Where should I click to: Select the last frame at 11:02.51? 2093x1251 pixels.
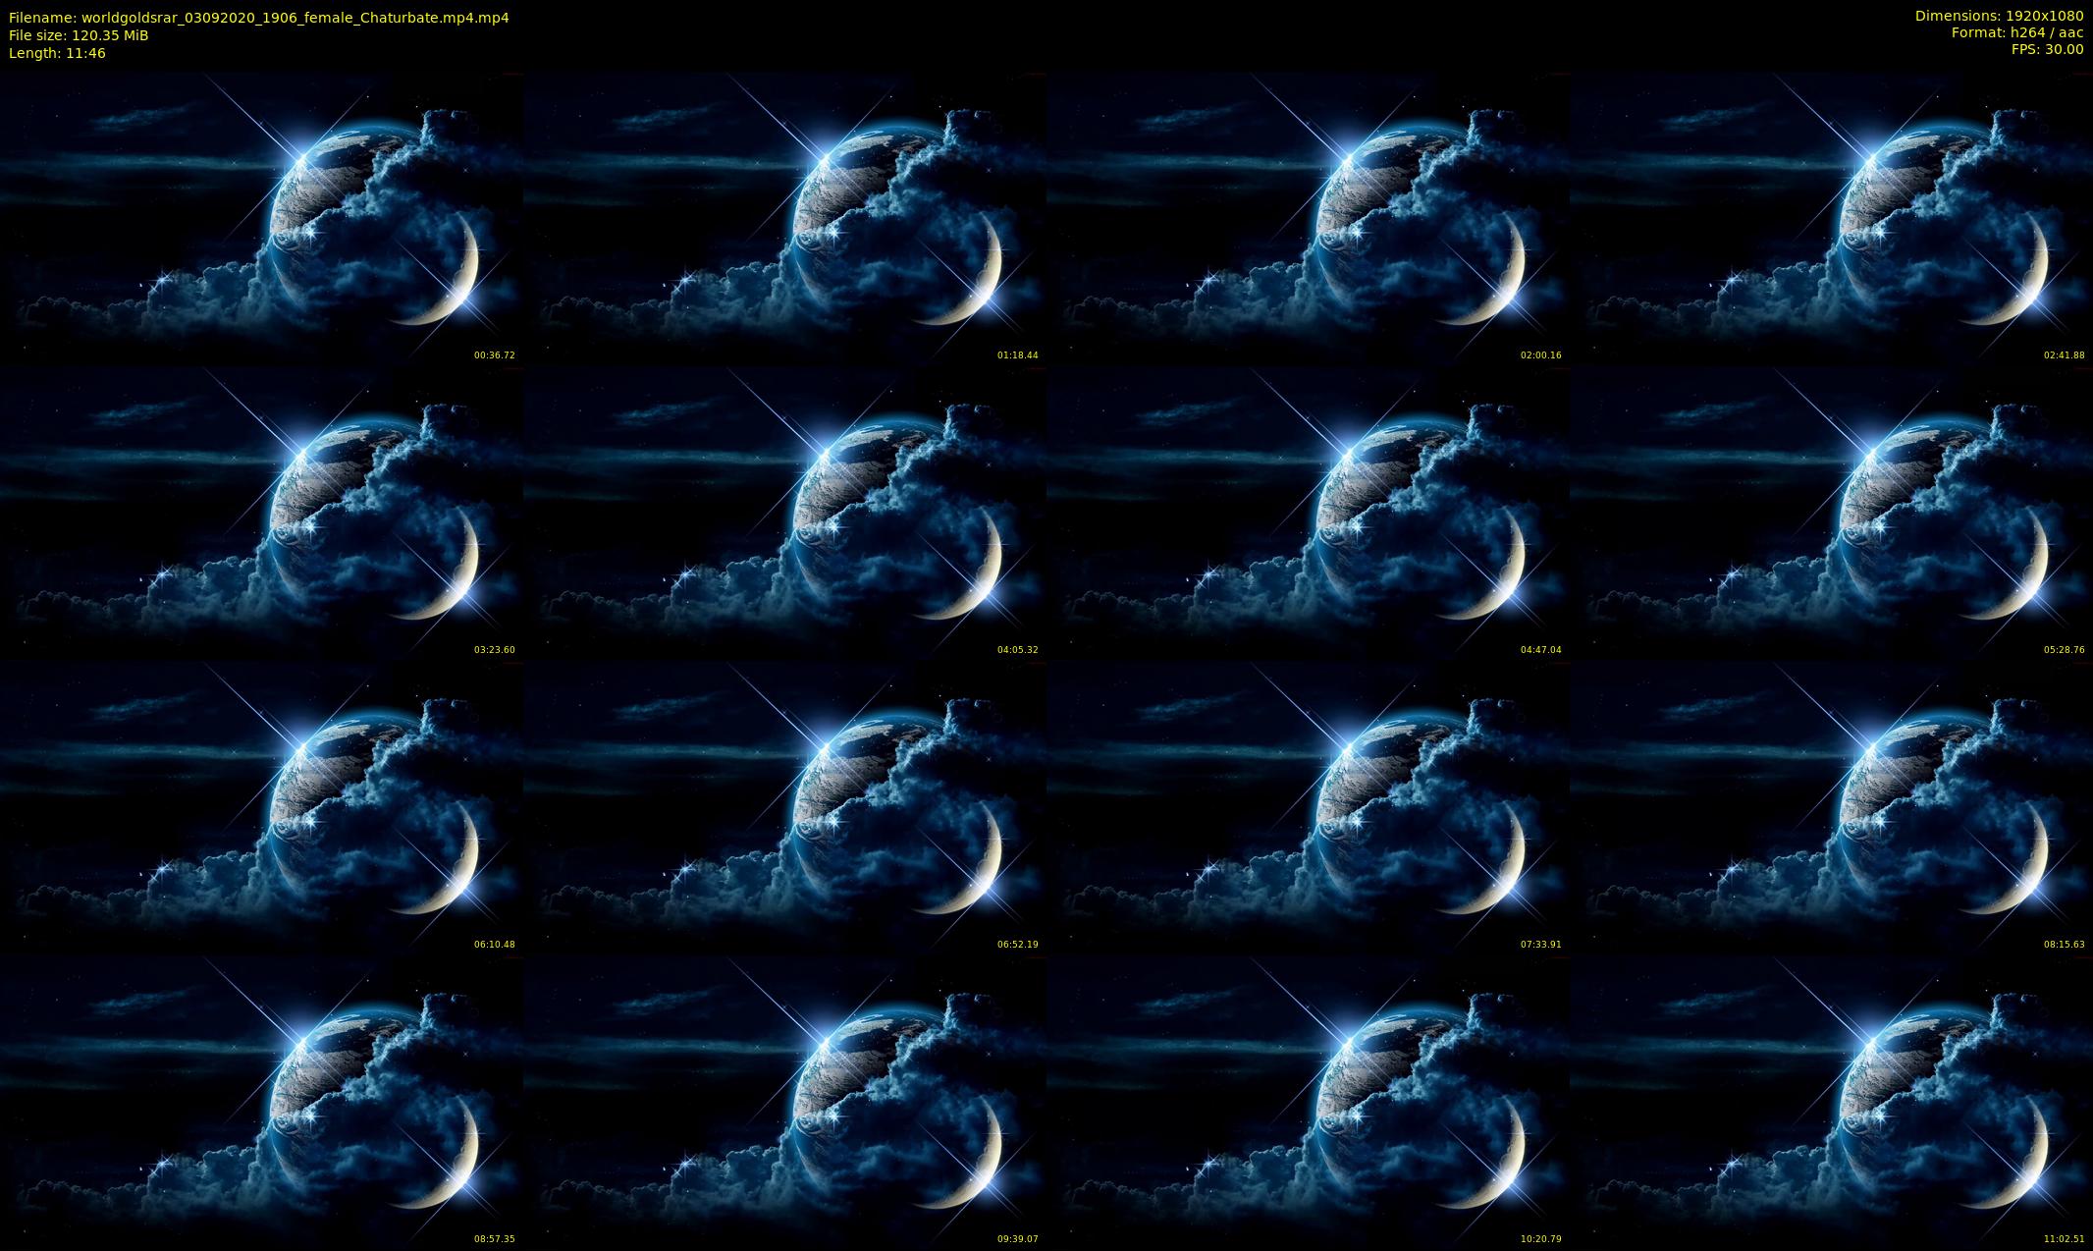click(x=1831, y=1102)
